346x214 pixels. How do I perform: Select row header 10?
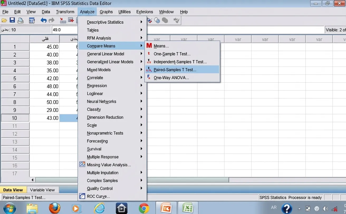click(x=15, y=118)
